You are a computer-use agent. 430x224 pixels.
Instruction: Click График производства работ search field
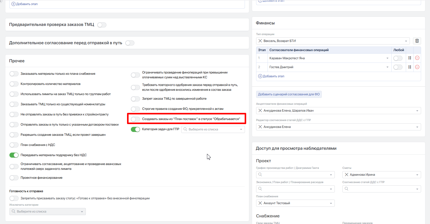295,175
